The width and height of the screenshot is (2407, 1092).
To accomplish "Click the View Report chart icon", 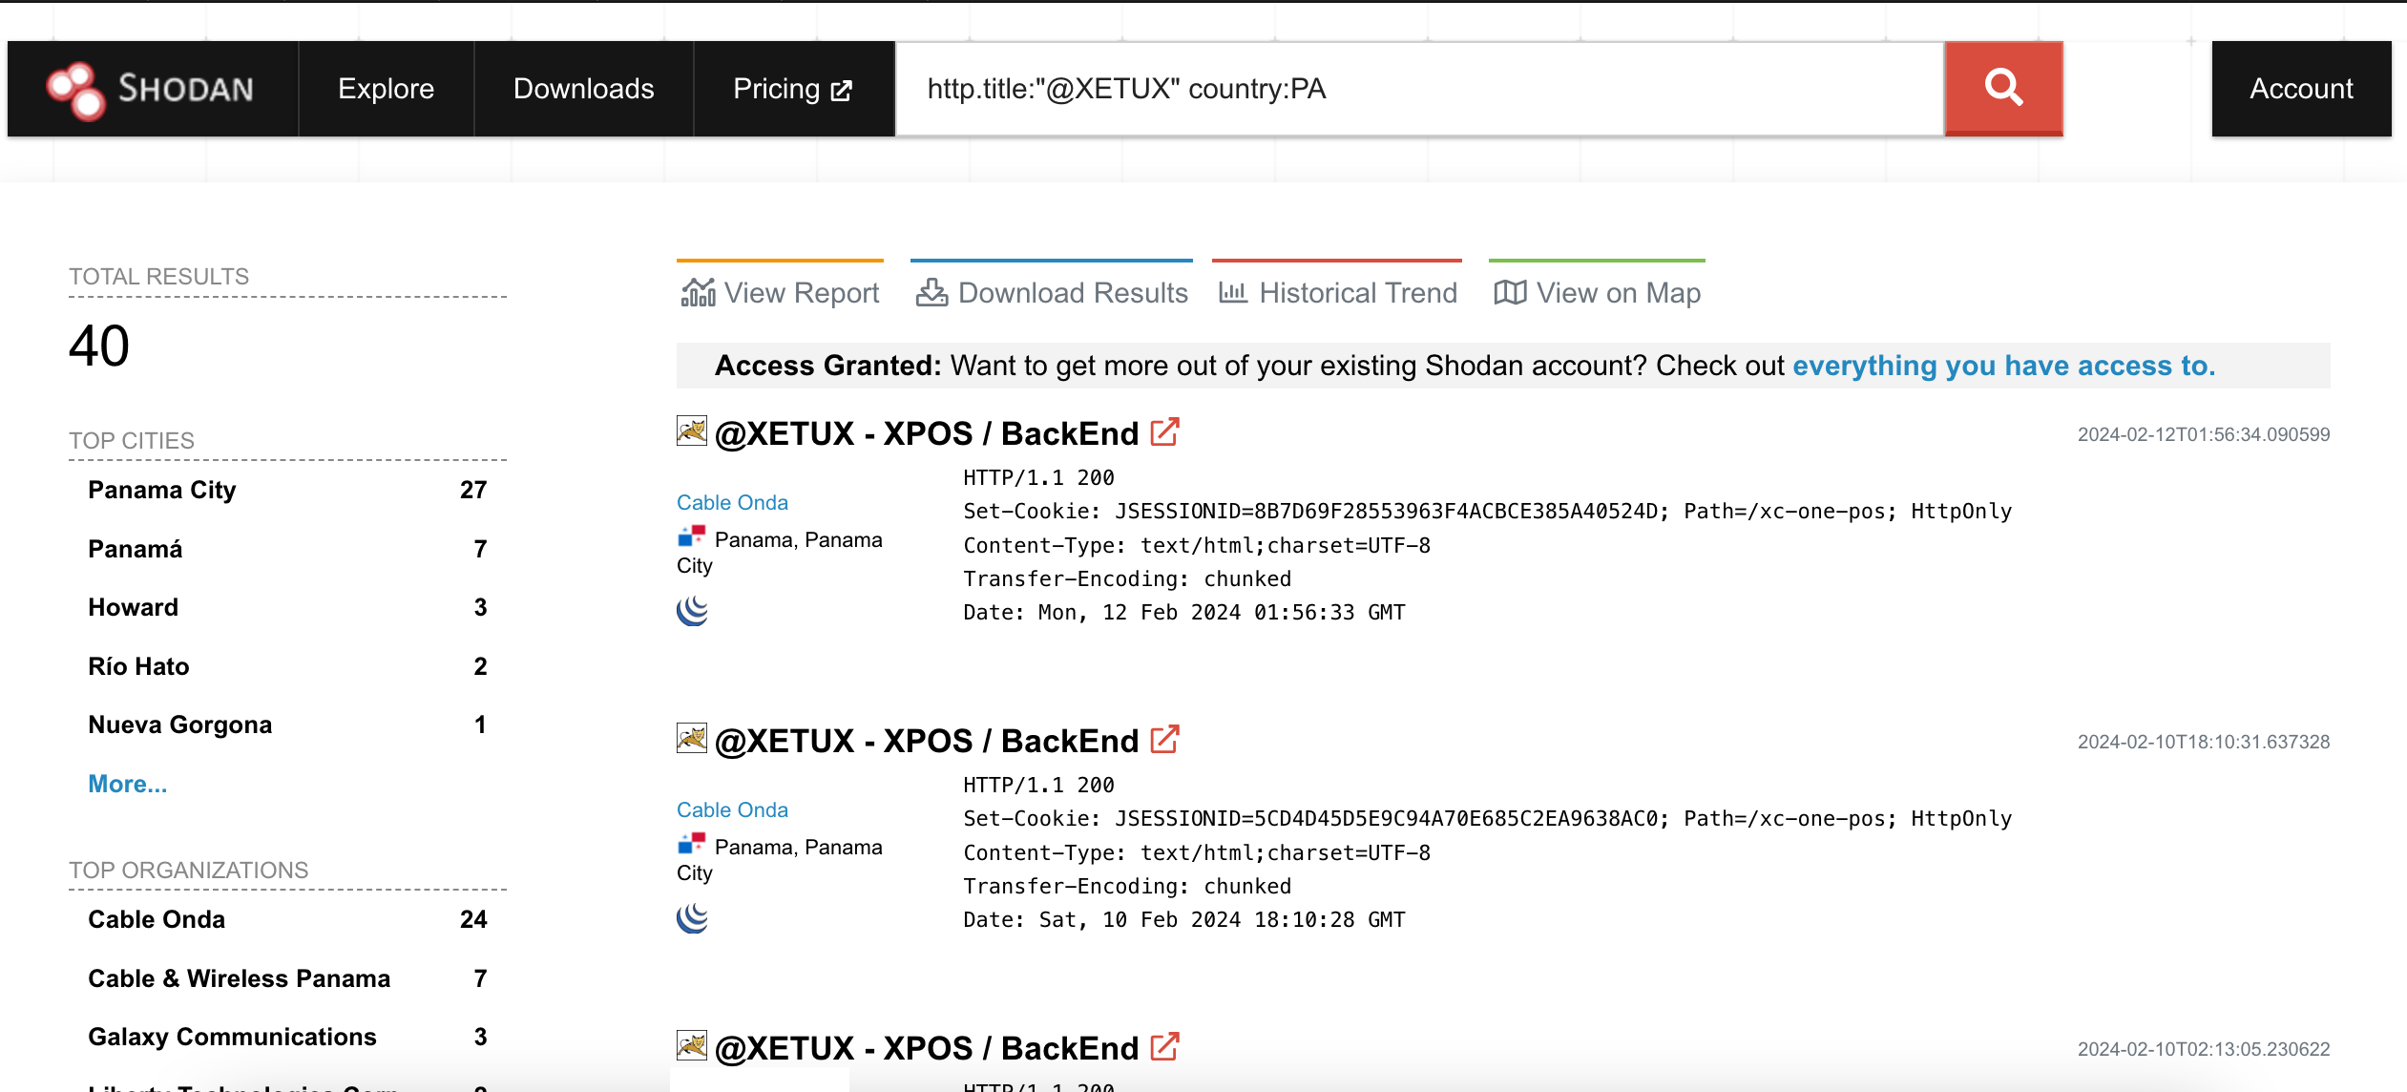I will (699, 292).
